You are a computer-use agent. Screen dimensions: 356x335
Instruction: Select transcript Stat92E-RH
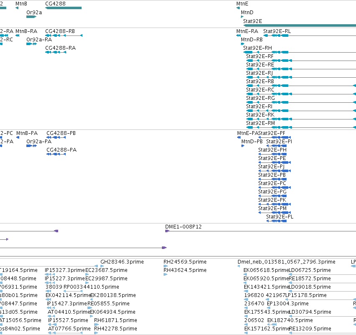(x=257, y=48)
